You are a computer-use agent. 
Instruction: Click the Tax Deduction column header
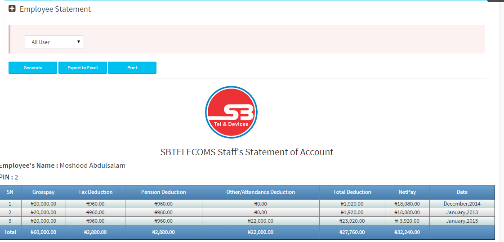click(x=95, y=192)
